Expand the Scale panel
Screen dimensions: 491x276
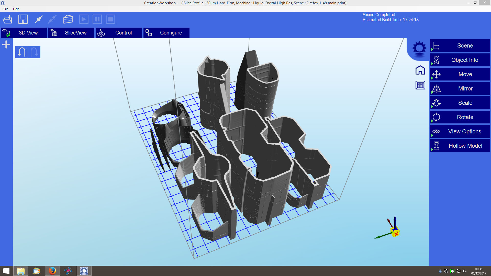coord(460,103)
